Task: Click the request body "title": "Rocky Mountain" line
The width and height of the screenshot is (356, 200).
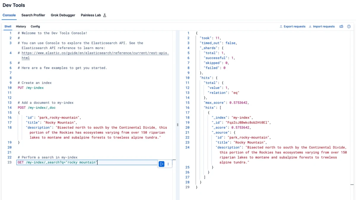Action: [51, 122]
